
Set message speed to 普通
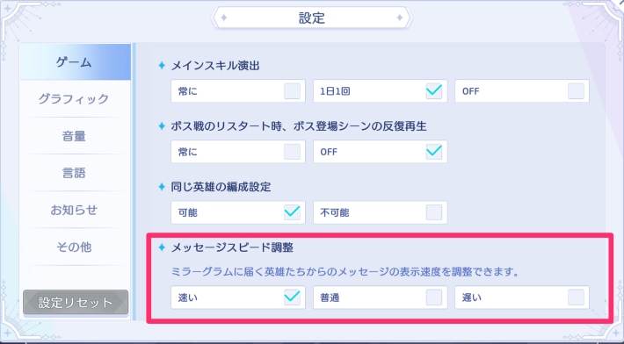tap(380, 297)
